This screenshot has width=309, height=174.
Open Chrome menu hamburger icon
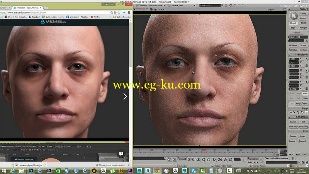[x=129, y=12]
